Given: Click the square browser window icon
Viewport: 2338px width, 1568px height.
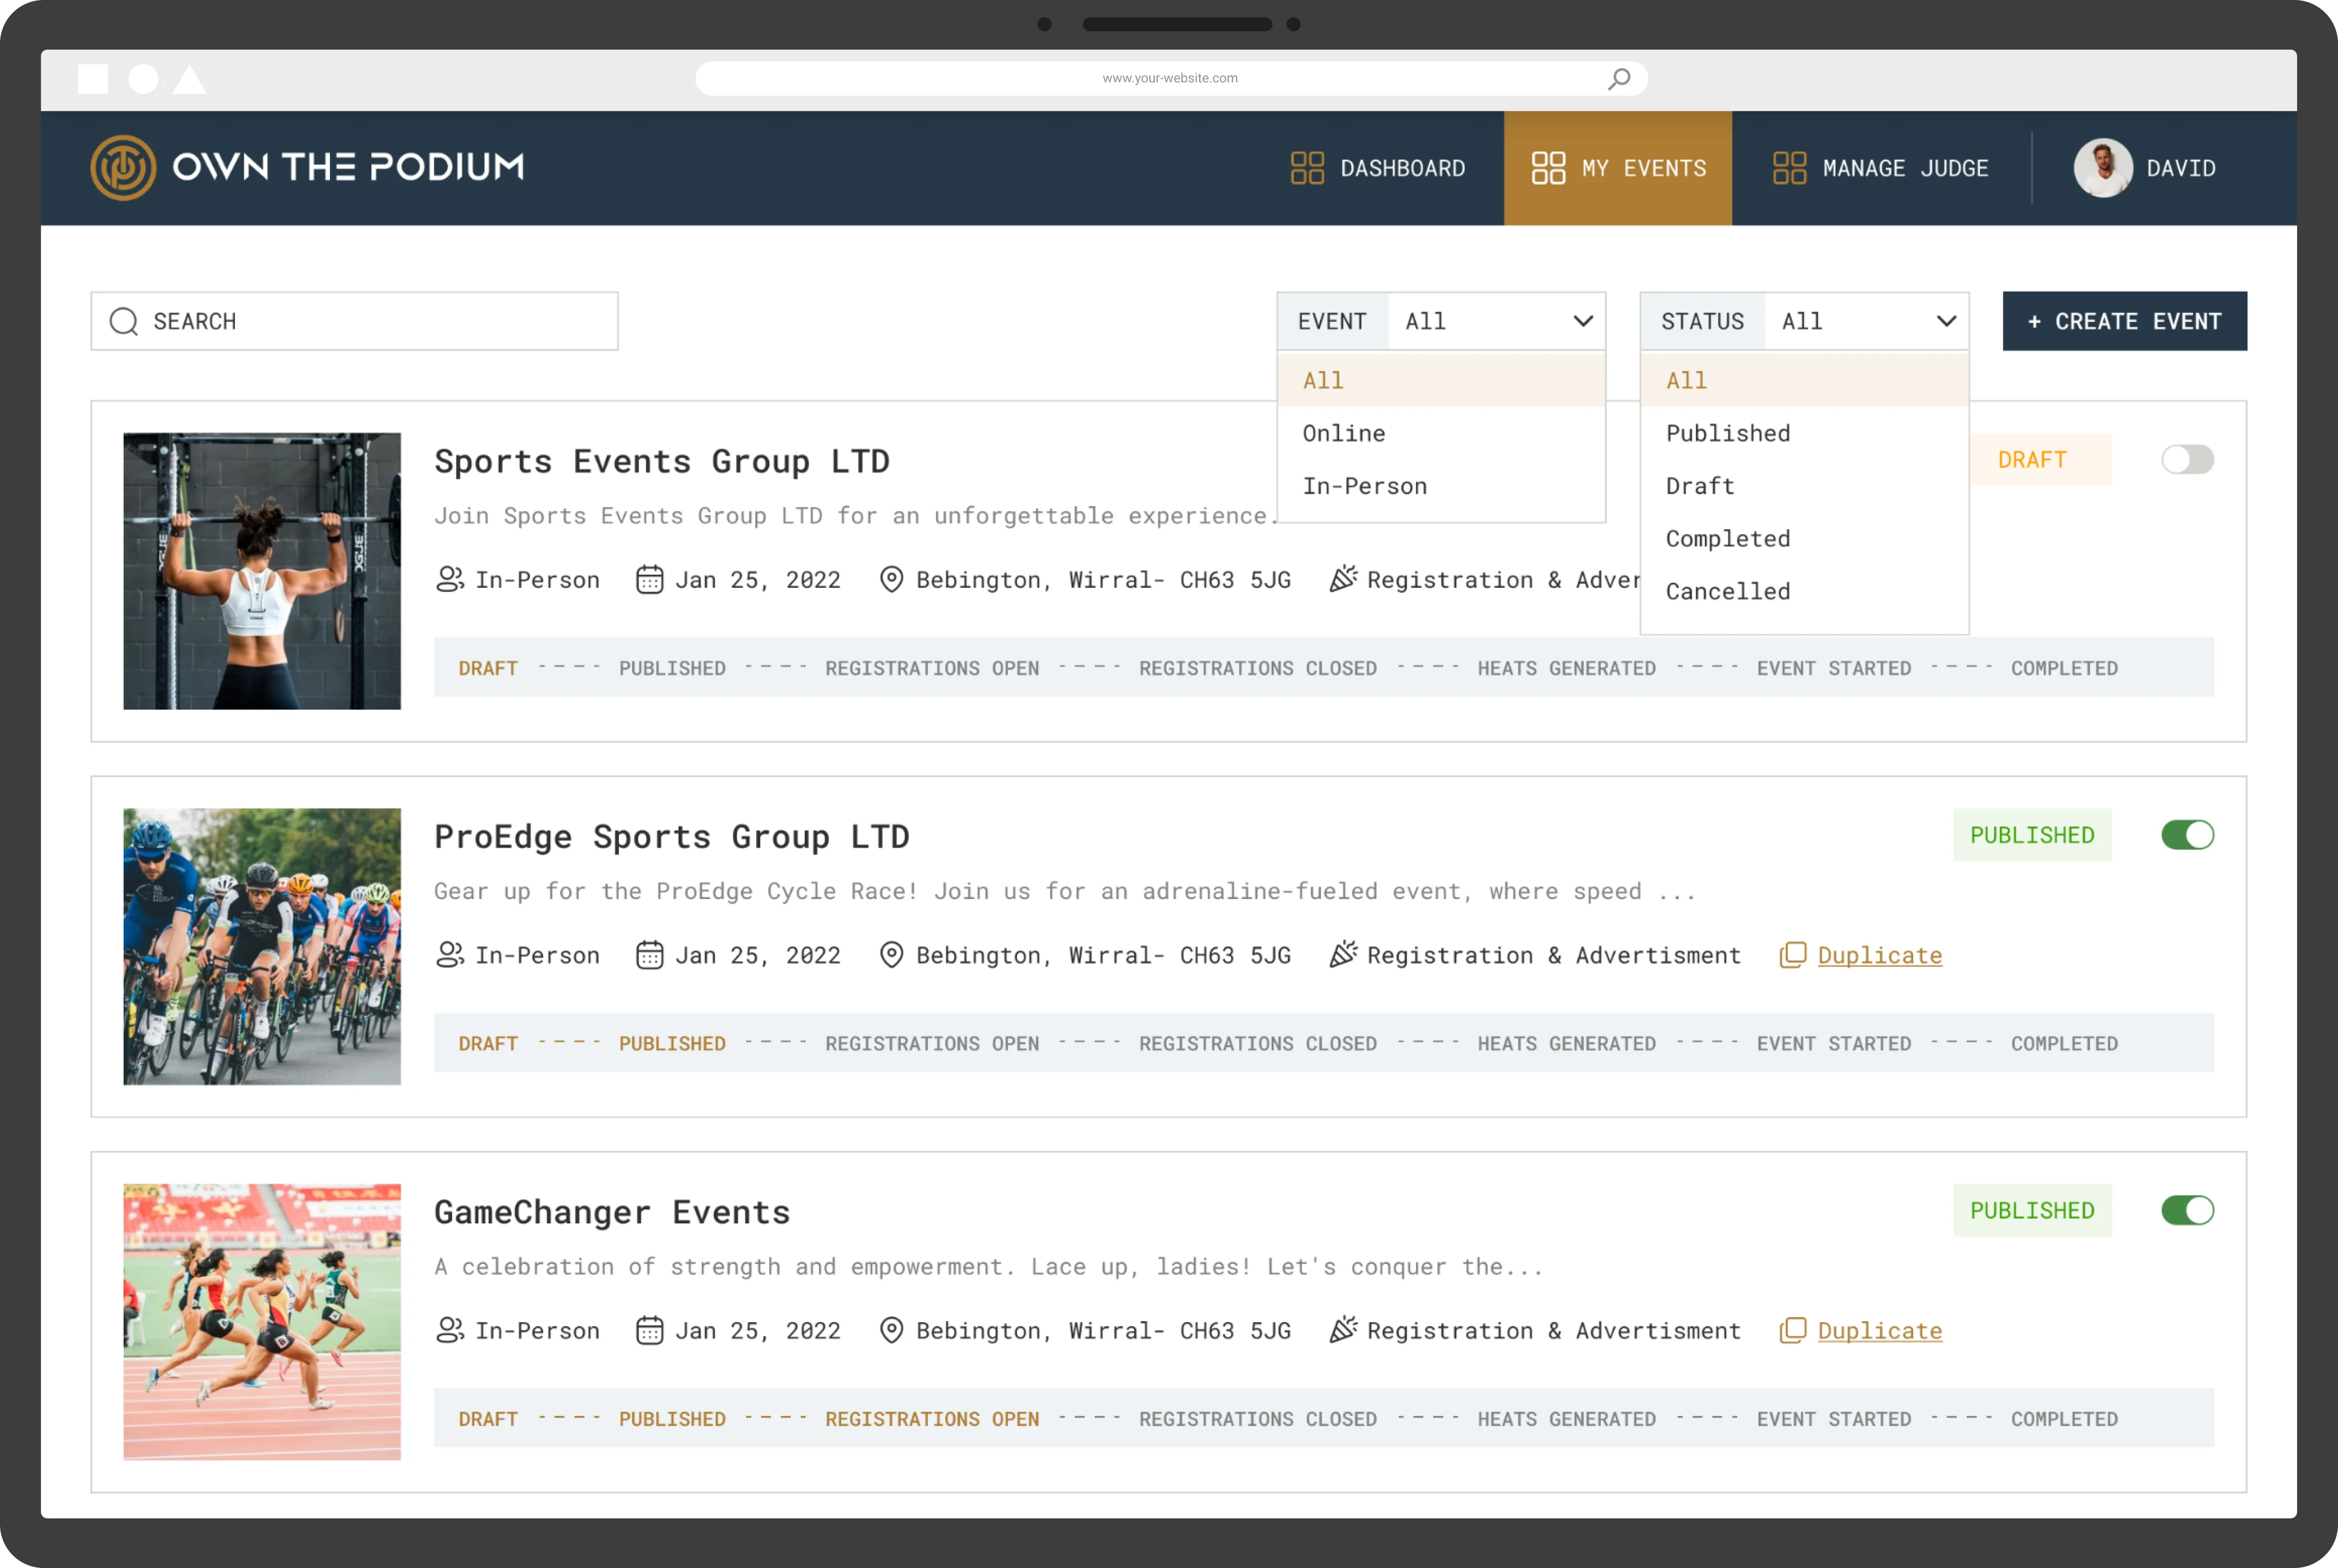Looking at the screenshot, I should click(x=93, y=78).
